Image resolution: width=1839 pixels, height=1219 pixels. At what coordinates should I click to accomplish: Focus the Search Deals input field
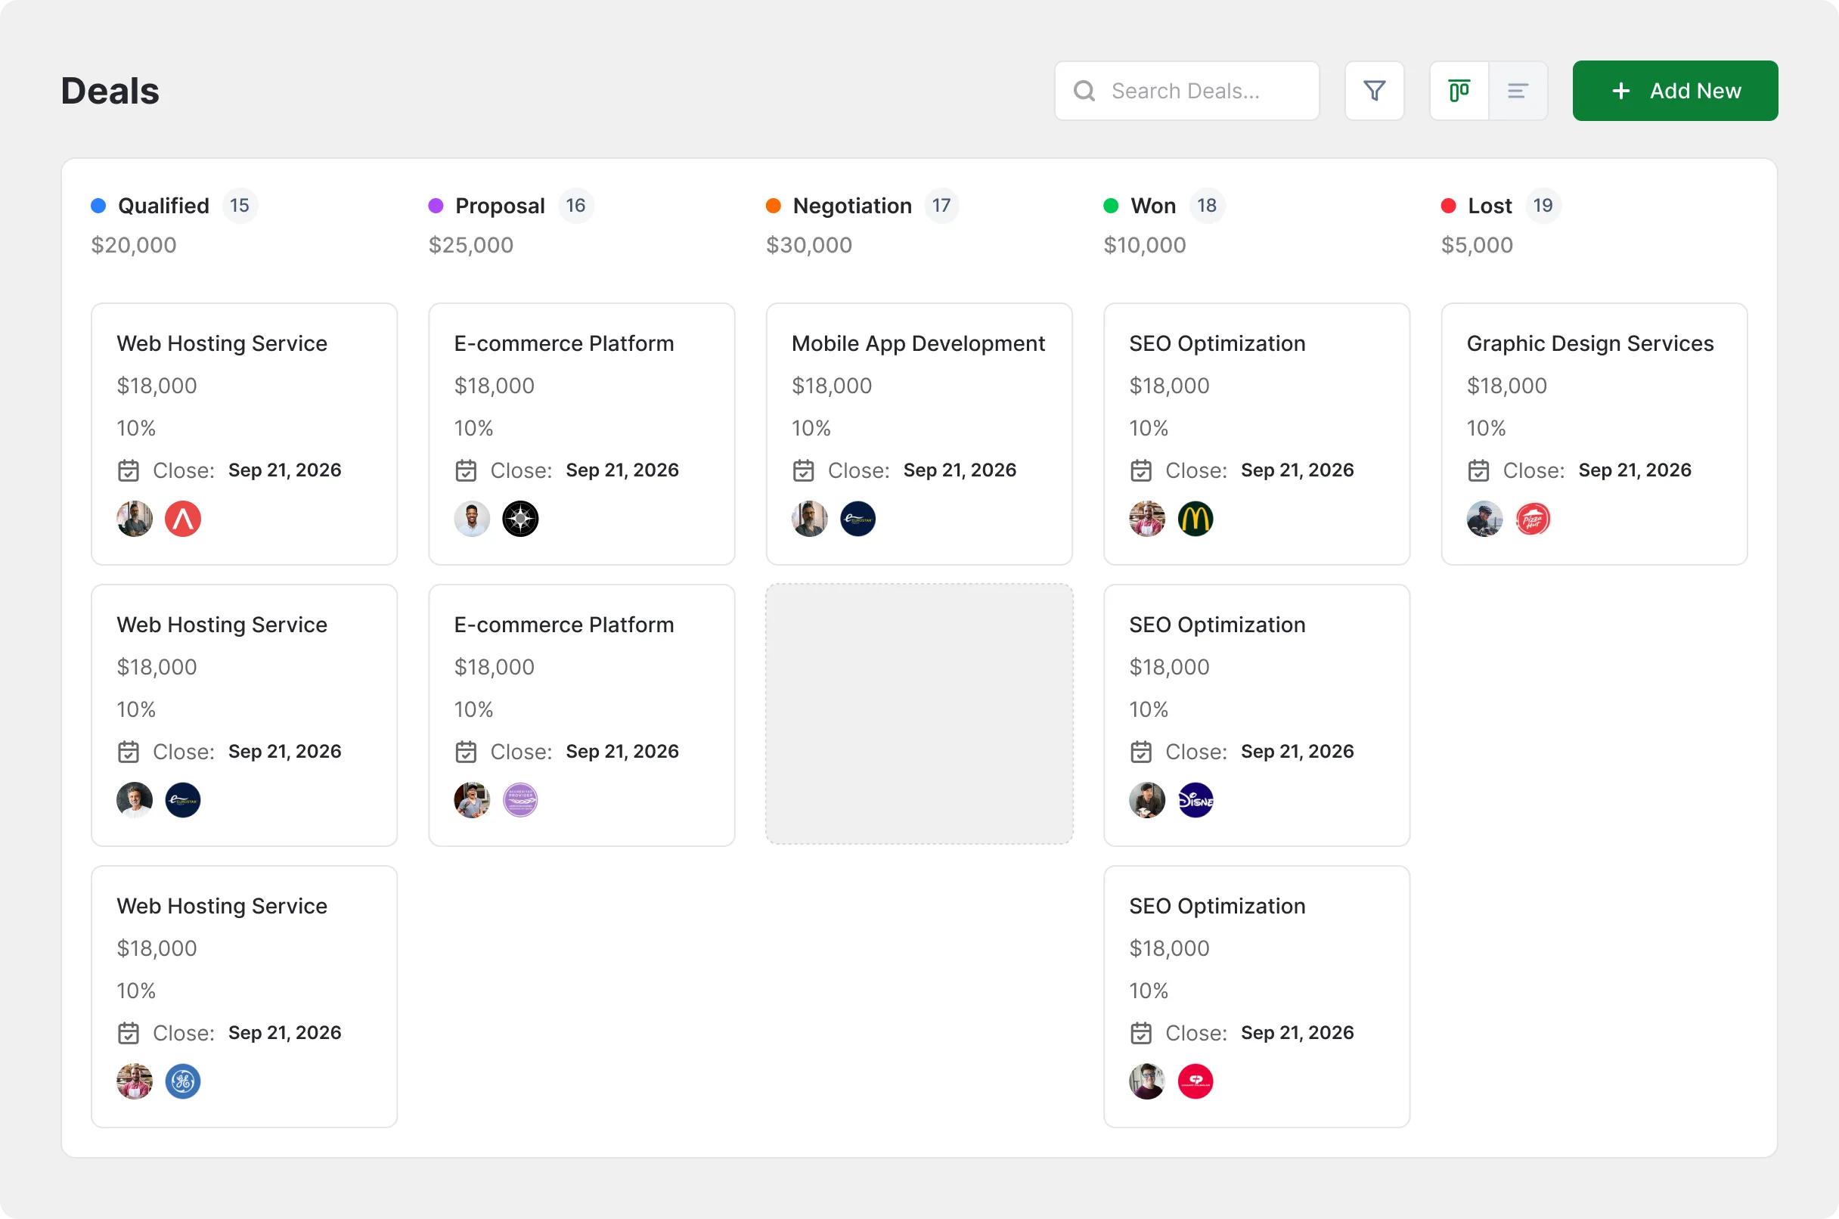pos(1187,91)
